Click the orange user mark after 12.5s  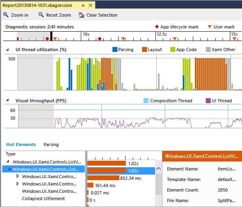pos(175,39)
